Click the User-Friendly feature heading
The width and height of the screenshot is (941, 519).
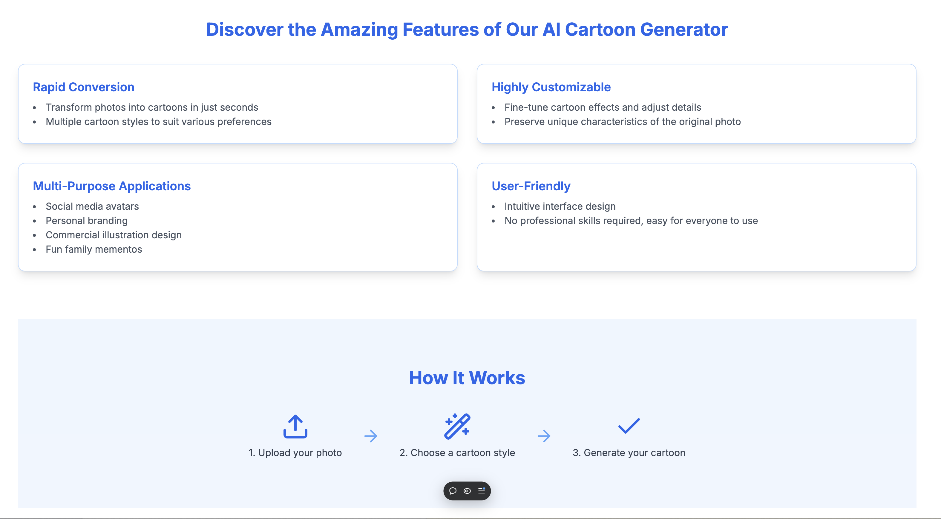531,186
